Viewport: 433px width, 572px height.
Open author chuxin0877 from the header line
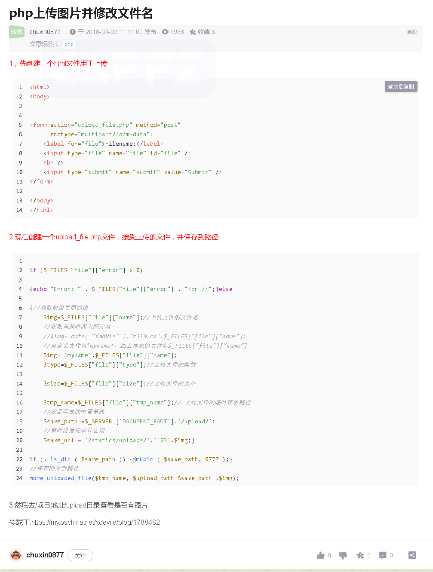45,32
